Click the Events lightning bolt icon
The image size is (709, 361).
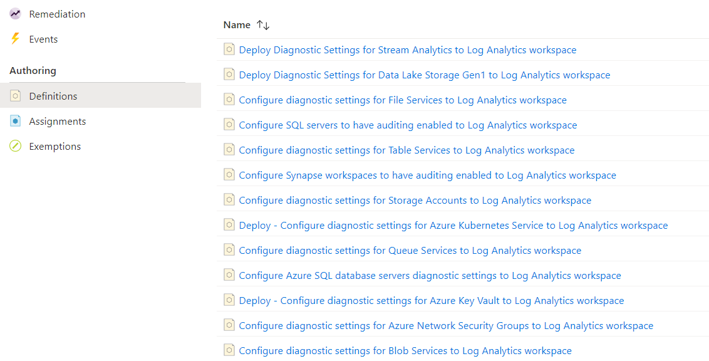point(15,38)
